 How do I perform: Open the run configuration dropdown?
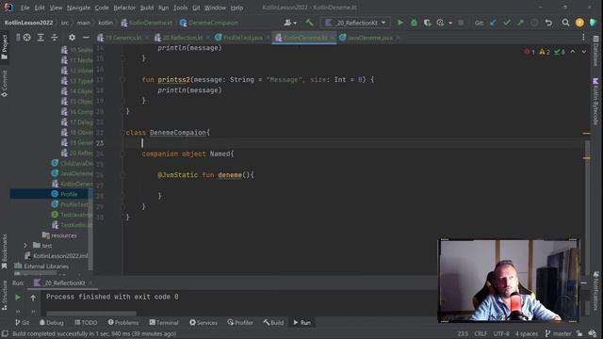pyautogui.click(x=355, y=23)
